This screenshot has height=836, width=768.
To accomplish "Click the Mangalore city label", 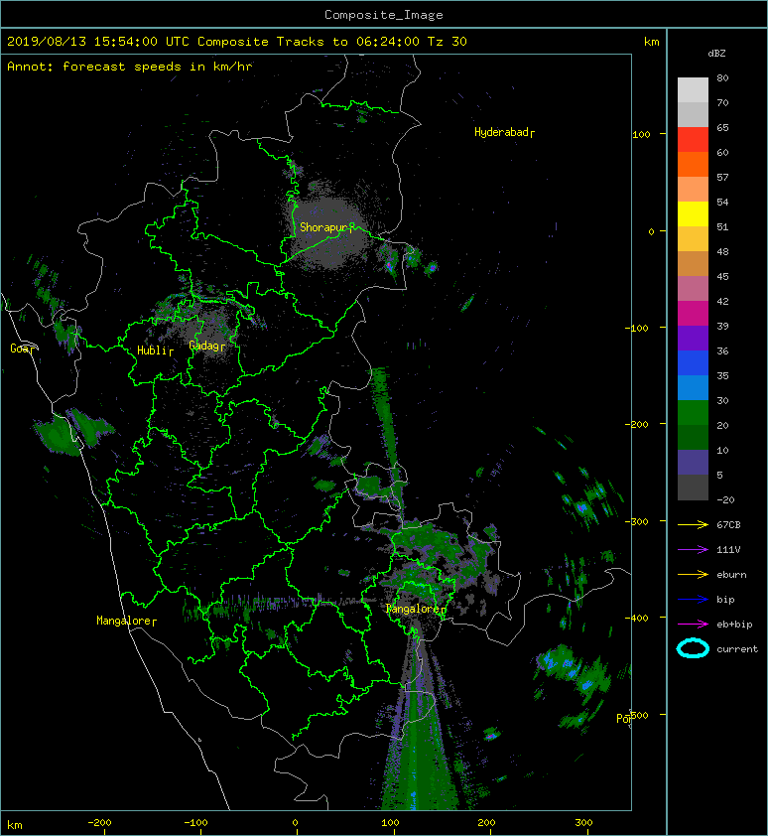I will [x=126, y=621].
